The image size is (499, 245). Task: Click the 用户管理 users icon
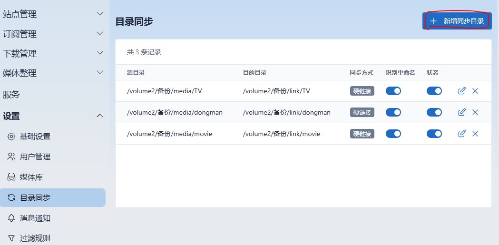11,157
